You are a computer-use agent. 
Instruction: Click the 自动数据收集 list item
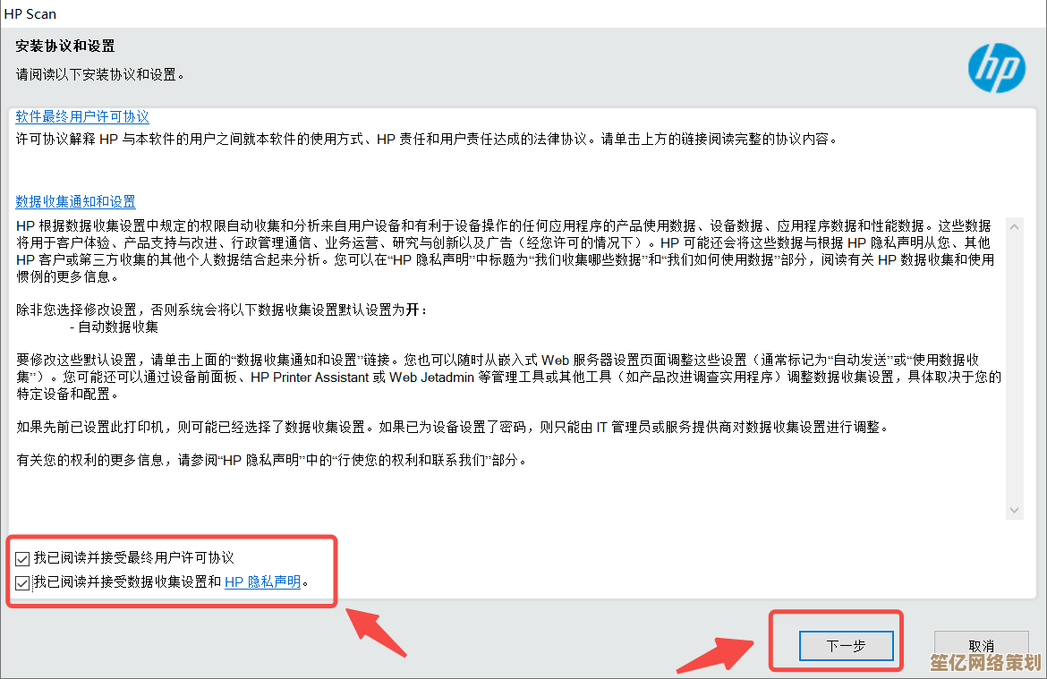115,327
